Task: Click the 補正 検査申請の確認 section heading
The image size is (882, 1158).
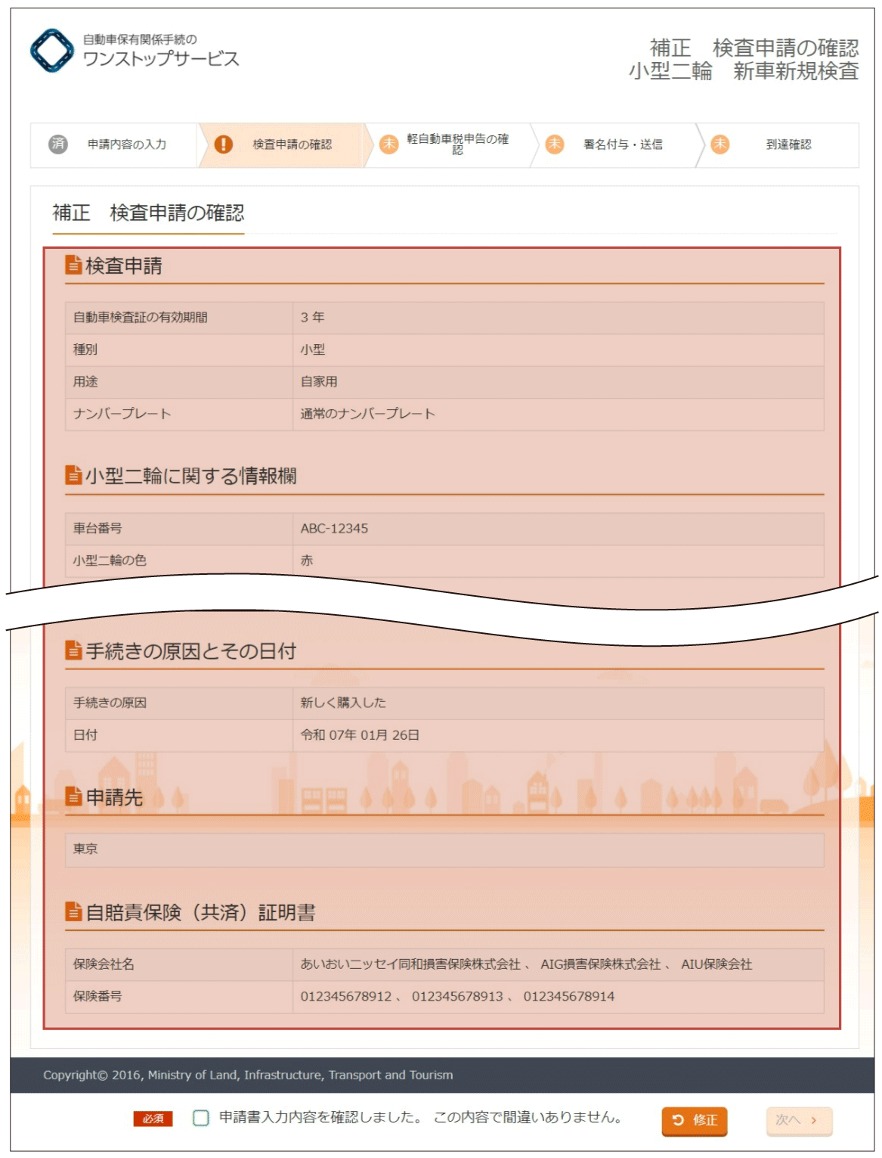Action: click(x=148, y=213)
